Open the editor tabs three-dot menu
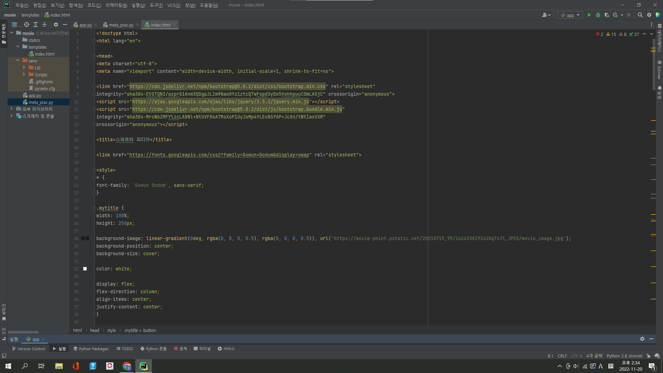Viewport: 663px width, 373px height. point(652,25)
